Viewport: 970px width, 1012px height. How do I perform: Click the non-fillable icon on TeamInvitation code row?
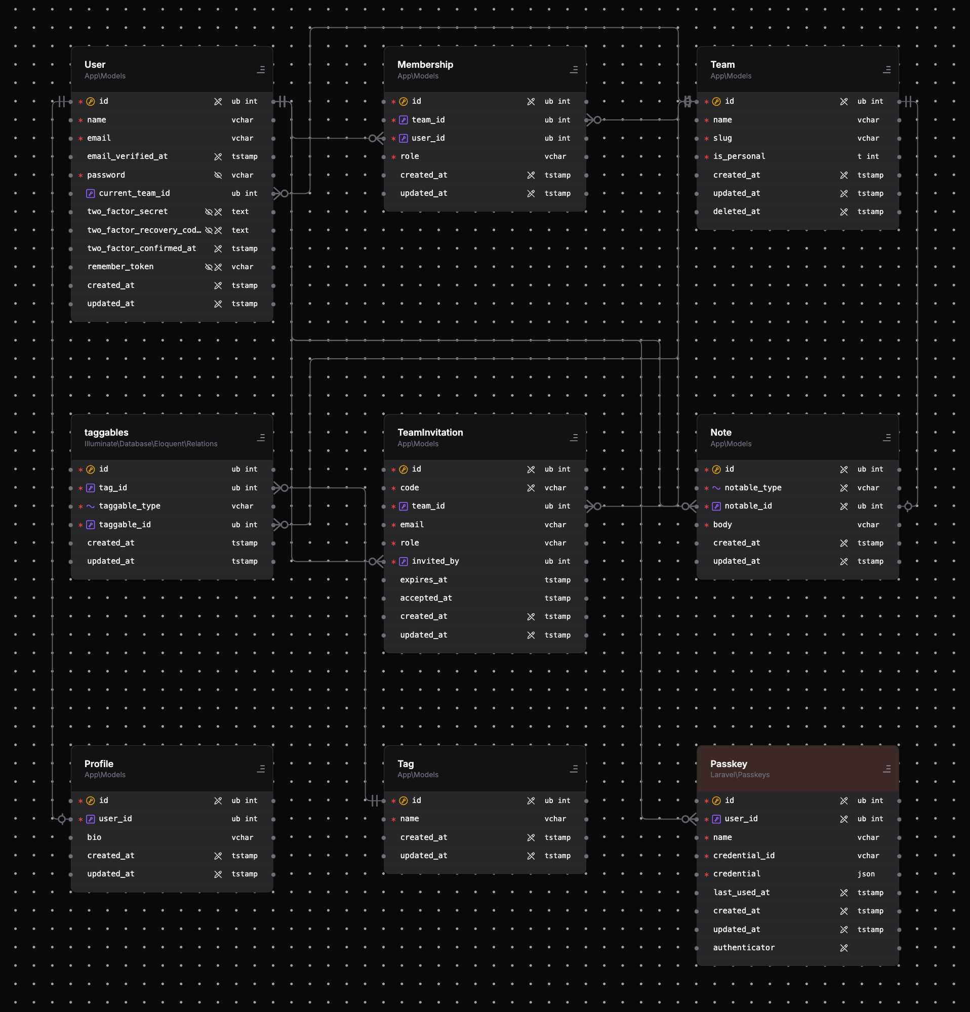coord(531,488)
